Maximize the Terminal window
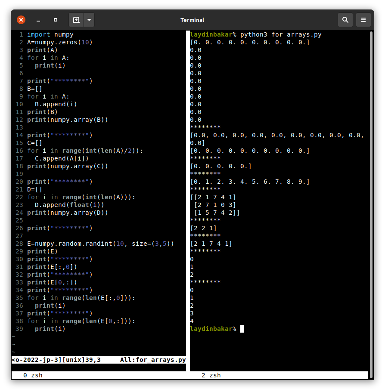The width and height of the screenshot is (385, 392). (55, 20)
